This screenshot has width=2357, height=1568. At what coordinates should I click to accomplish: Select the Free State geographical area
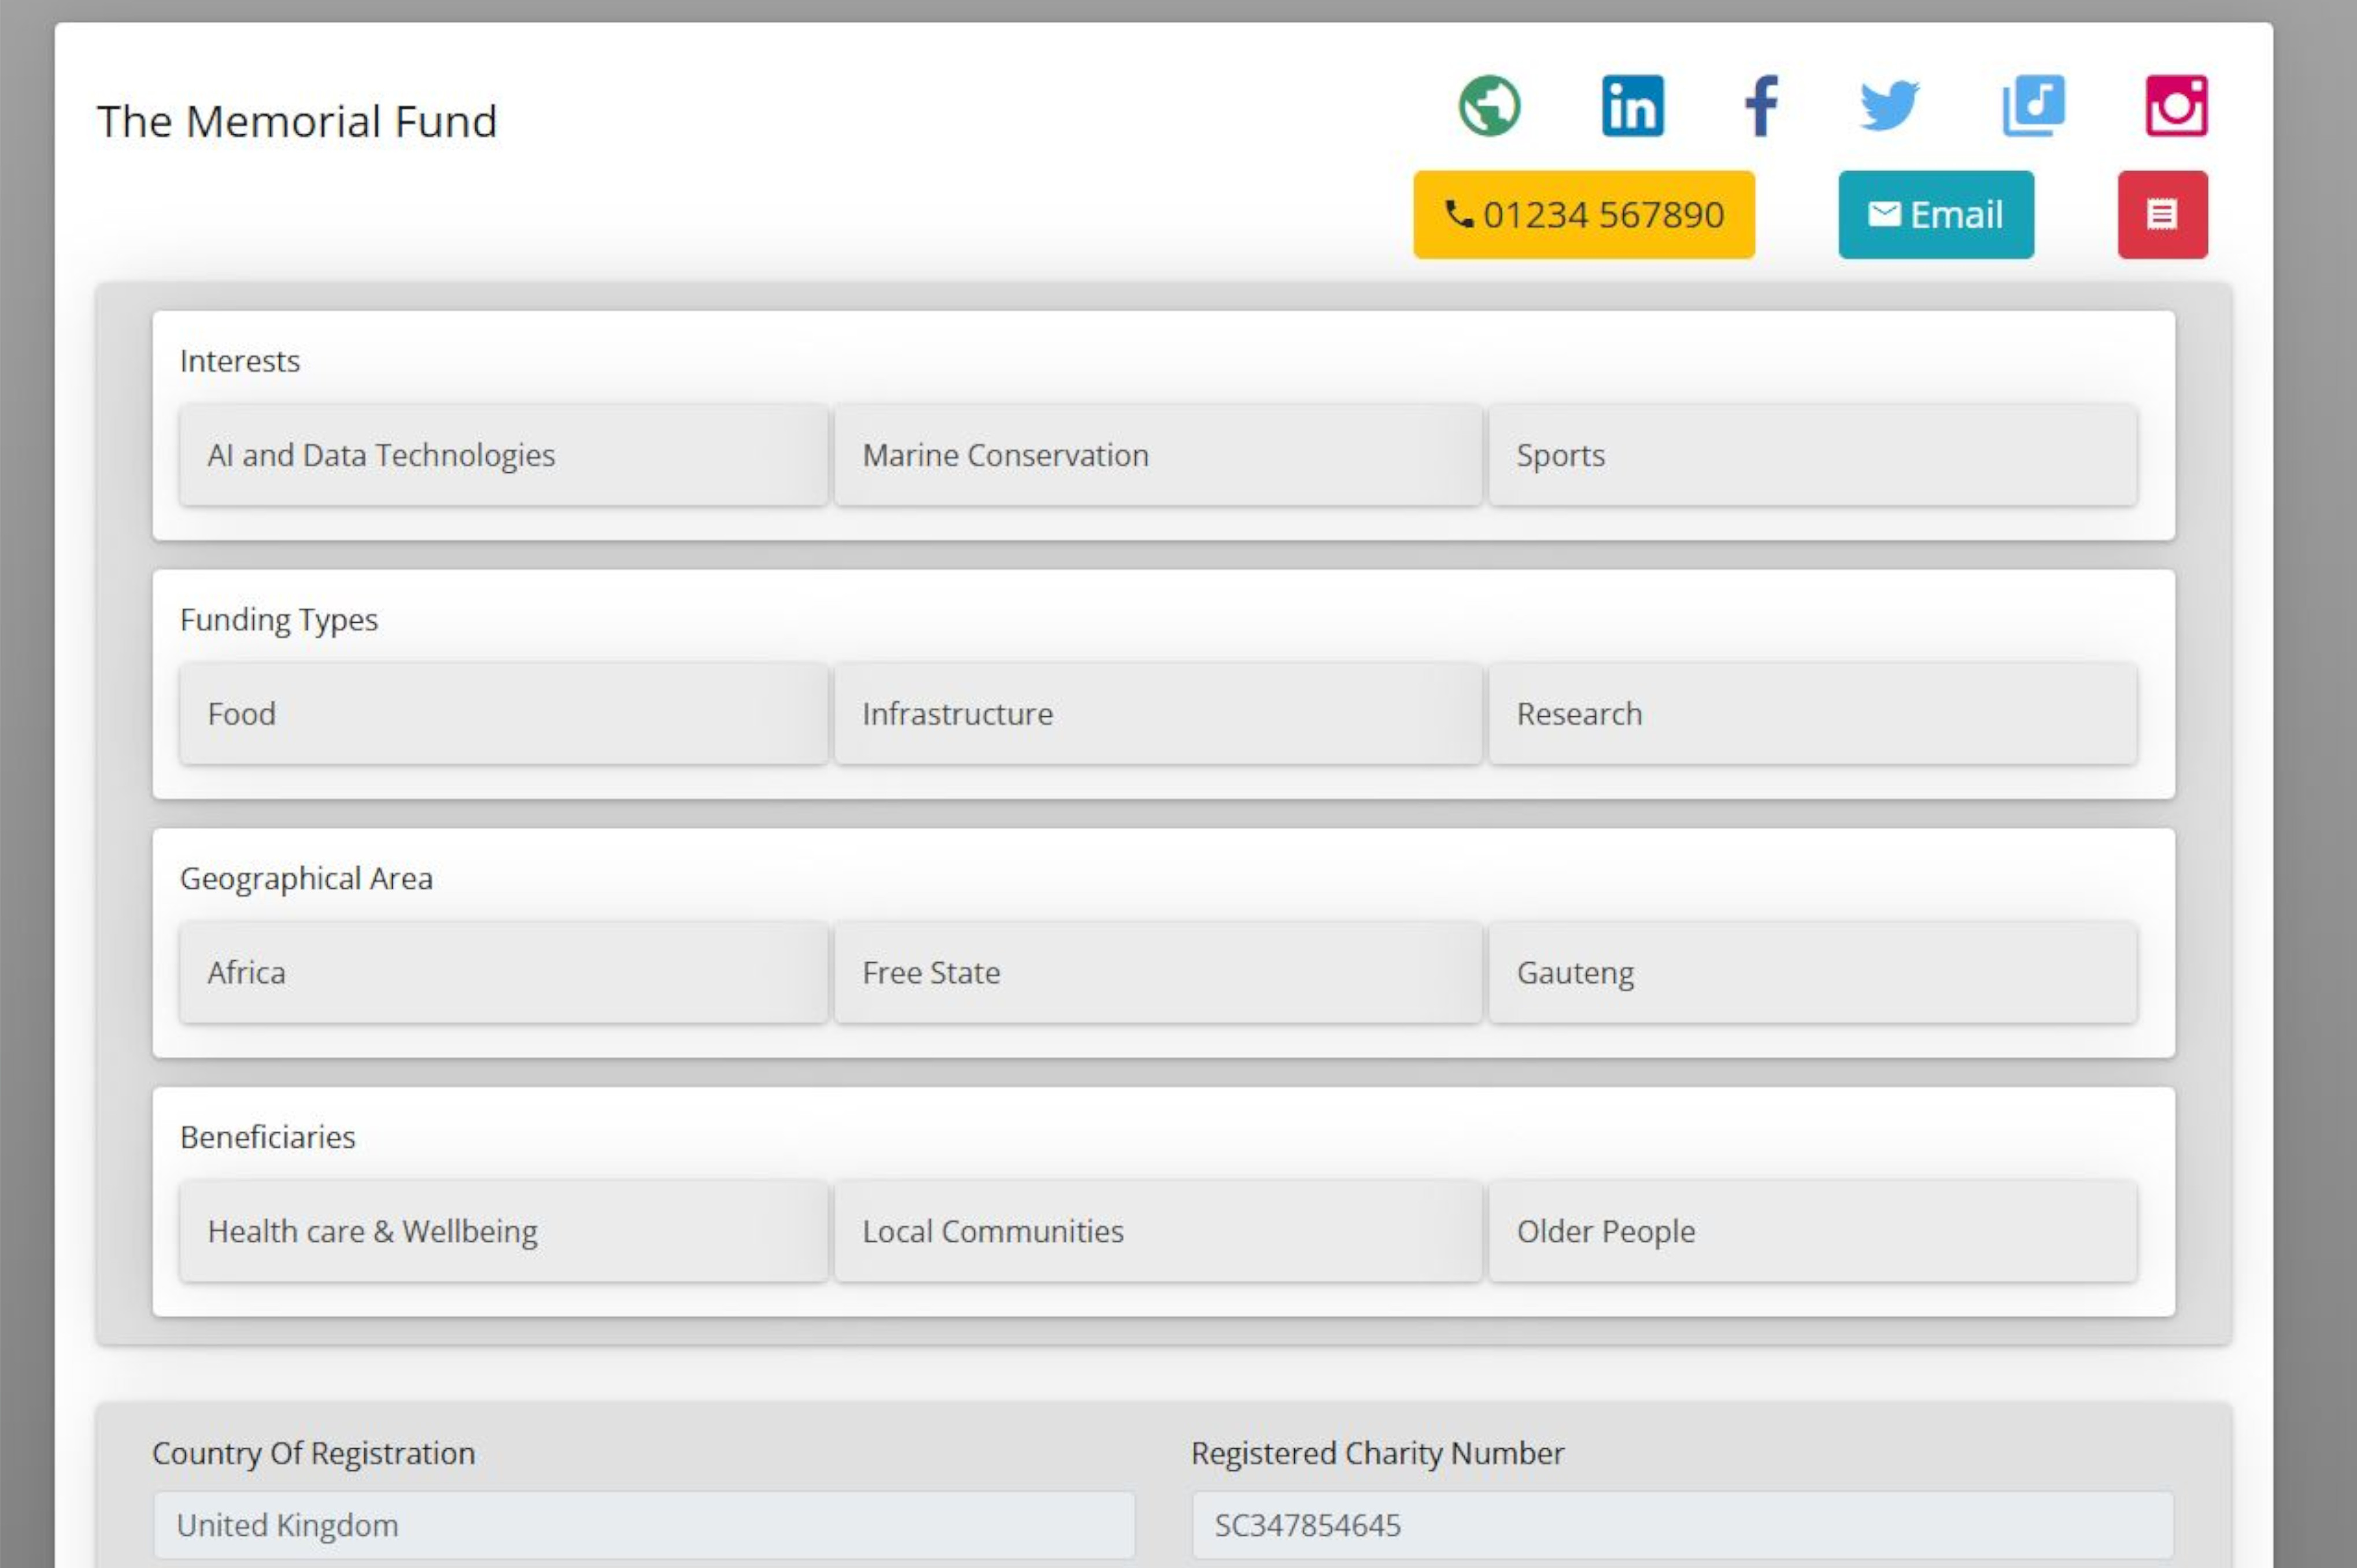[x=1157, y=973]
